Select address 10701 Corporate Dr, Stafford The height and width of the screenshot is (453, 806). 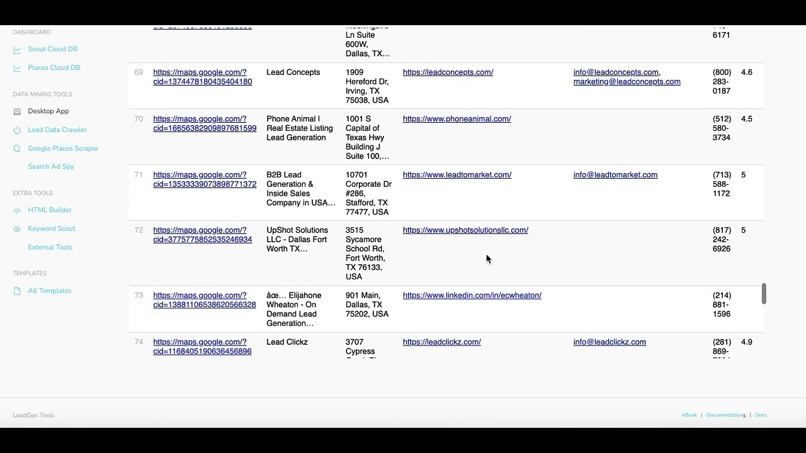click(x=369, y=193)
